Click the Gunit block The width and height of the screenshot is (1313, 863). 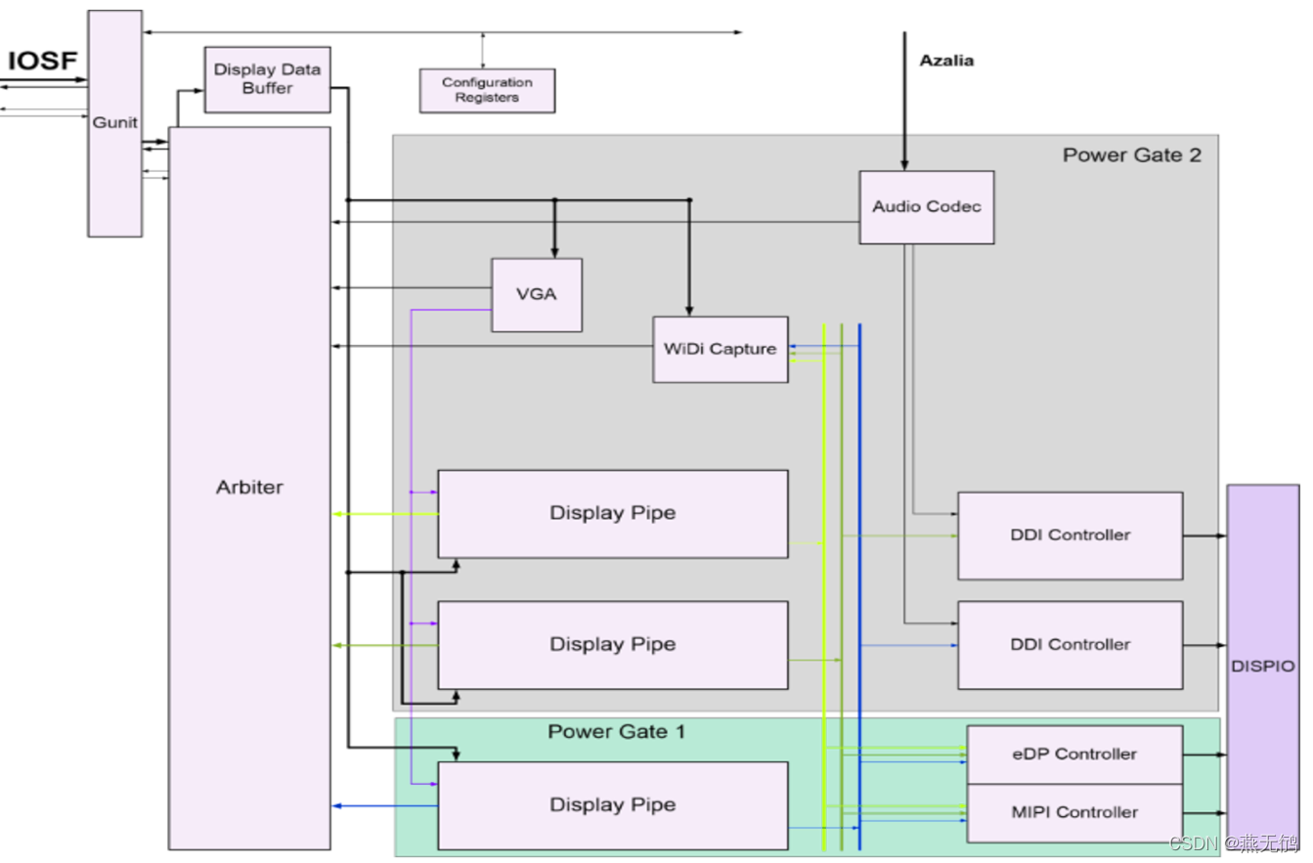(115, 123)
